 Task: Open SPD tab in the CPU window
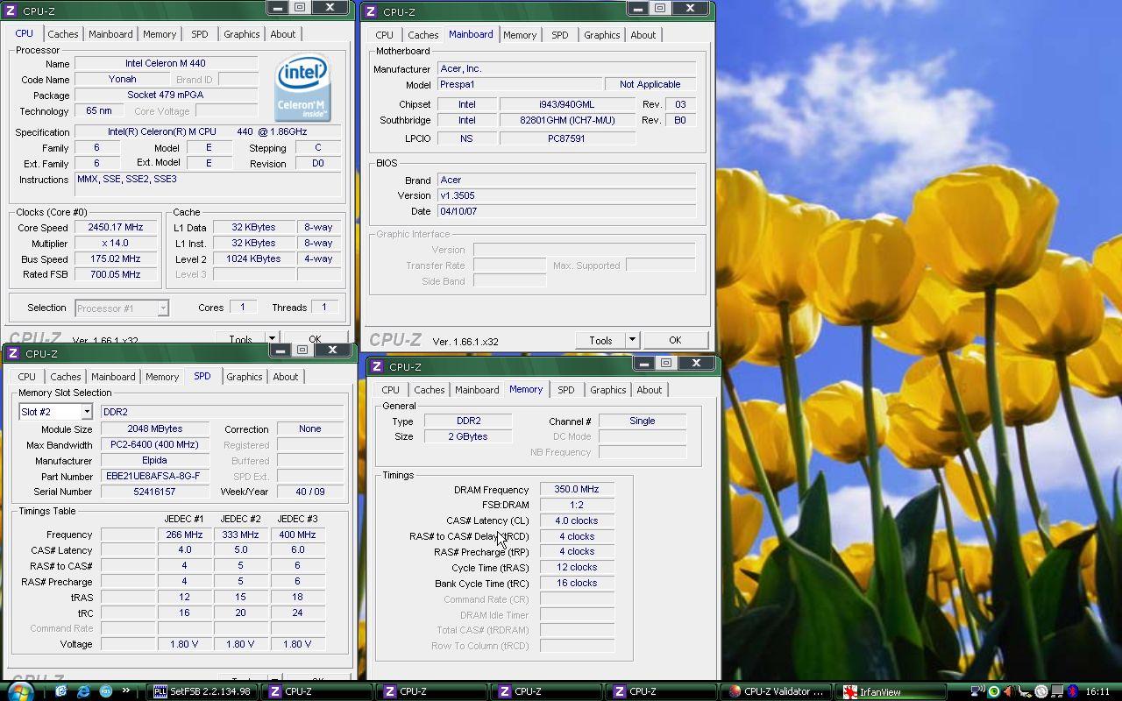200,34
